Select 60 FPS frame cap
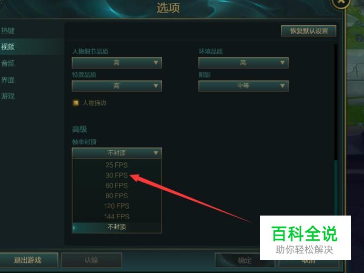Viewport: 364px width, 273px height. (x=117, y=186)
